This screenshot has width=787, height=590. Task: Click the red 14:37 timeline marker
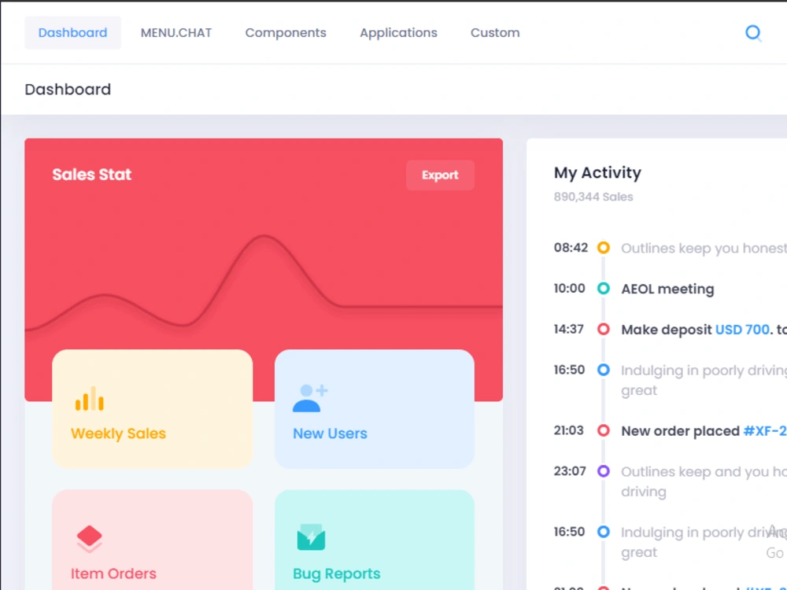(x=604, y=329)
